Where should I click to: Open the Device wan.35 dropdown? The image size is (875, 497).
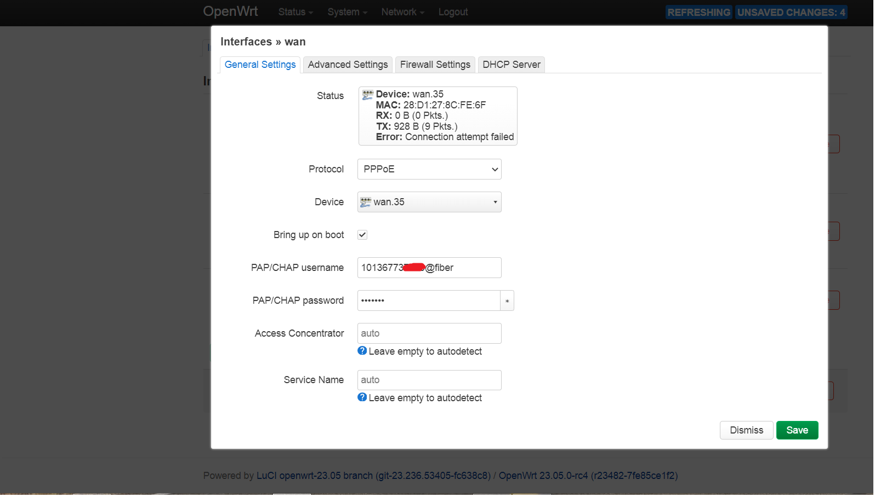point(430,203)
